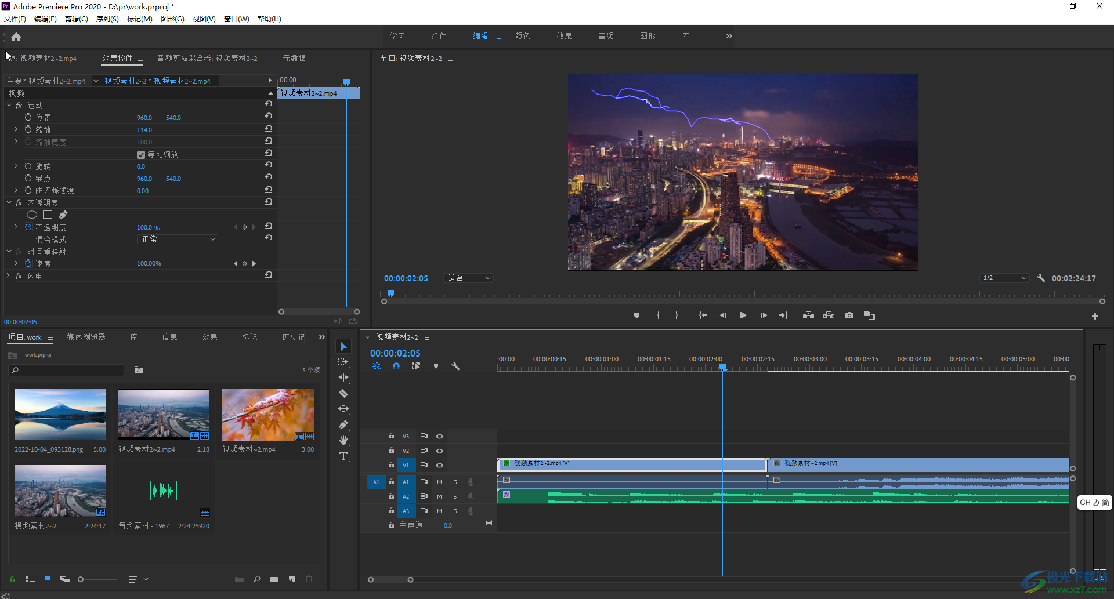Play the program monitor

pos(743,315)
